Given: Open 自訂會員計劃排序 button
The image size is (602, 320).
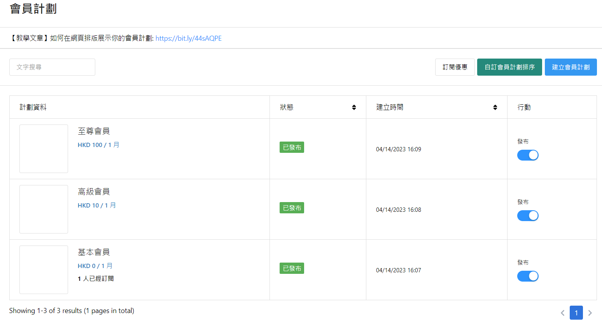Looking at the screenshot, I should tap(509, 67).
